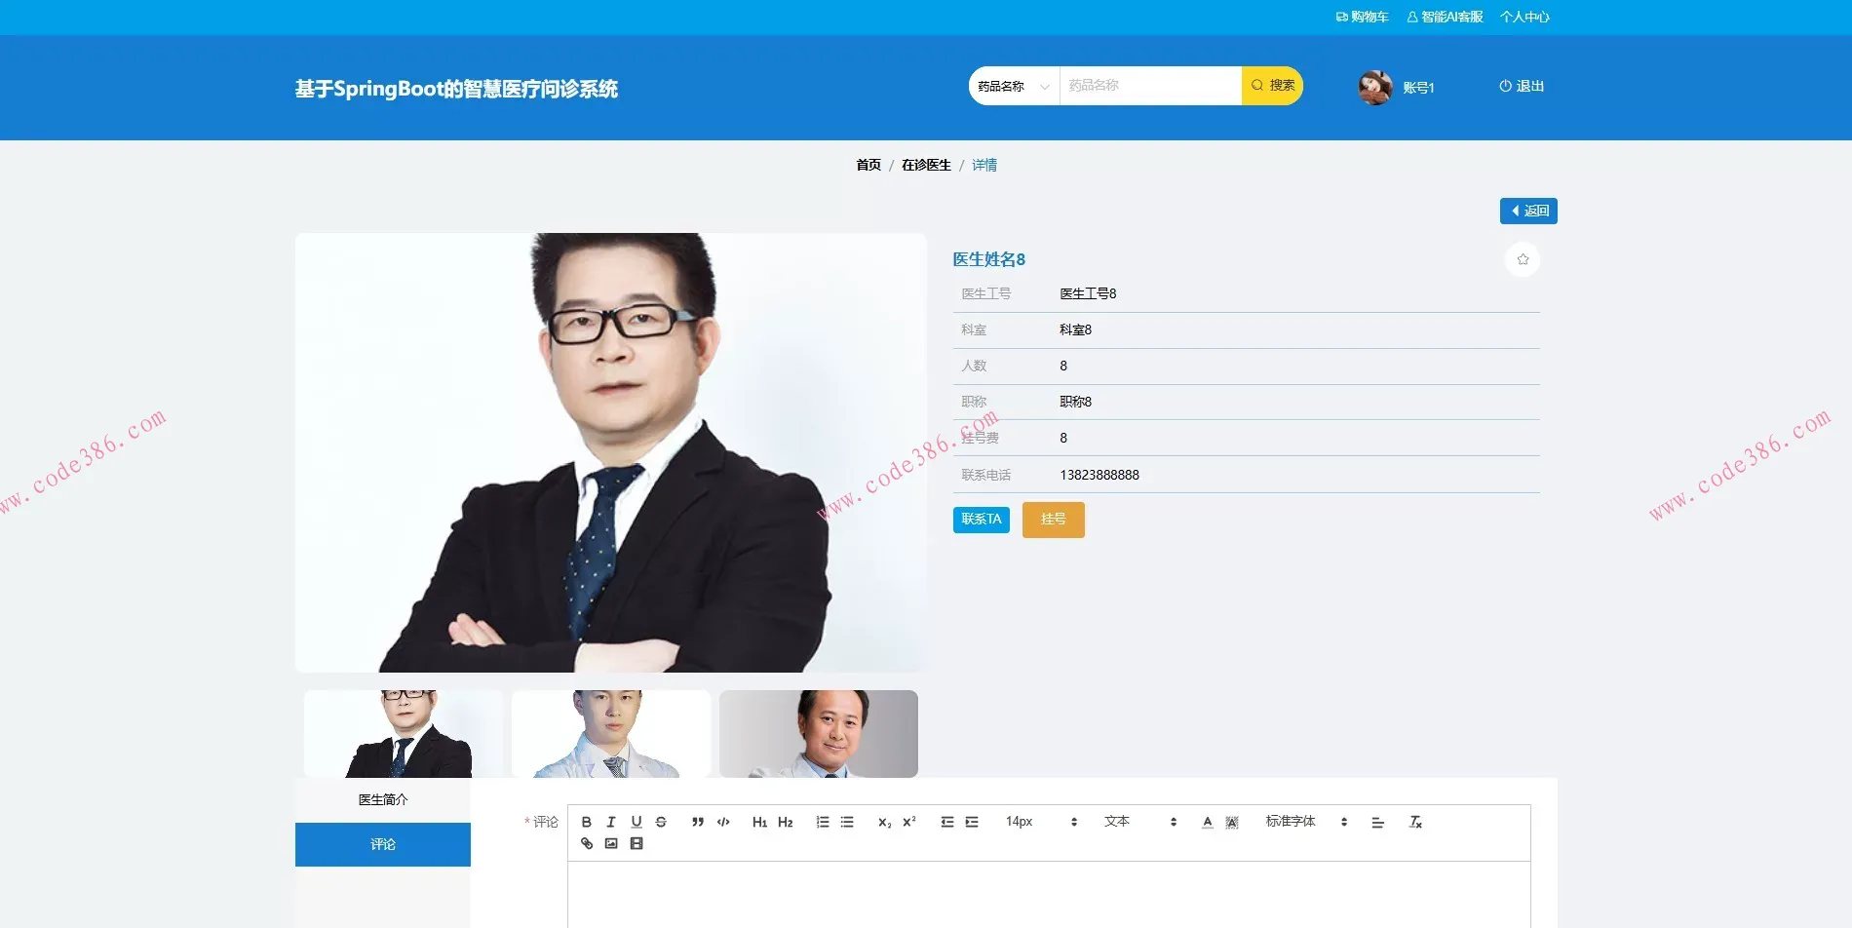Switch to the 医生简介 tab
1852x928 pixels.
pyautogui.click(x=382, y=797)
